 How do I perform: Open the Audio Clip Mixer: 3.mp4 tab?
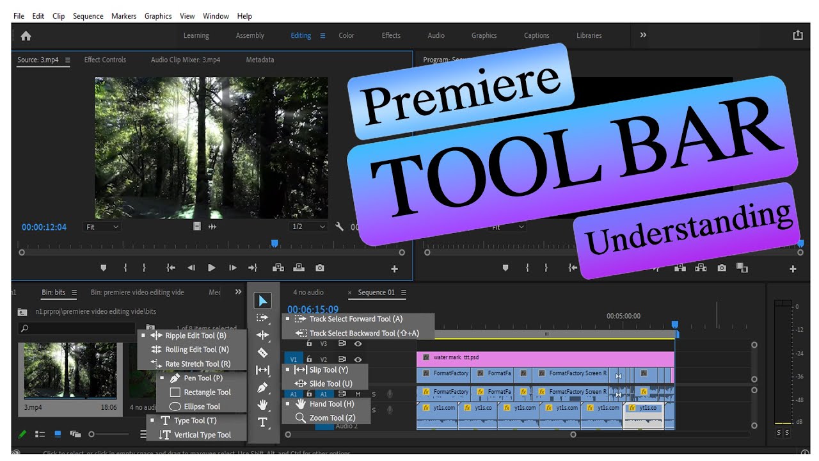(186, 60)
